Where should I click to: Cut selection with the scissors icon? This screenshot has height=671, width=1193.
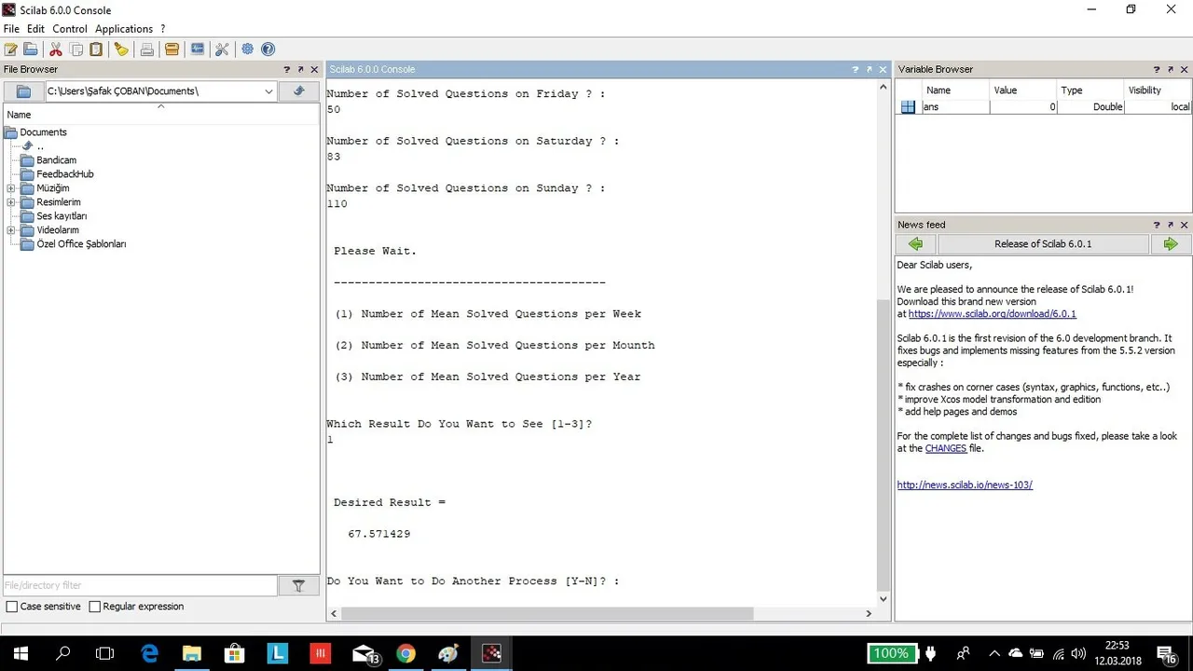coord(56,49)
